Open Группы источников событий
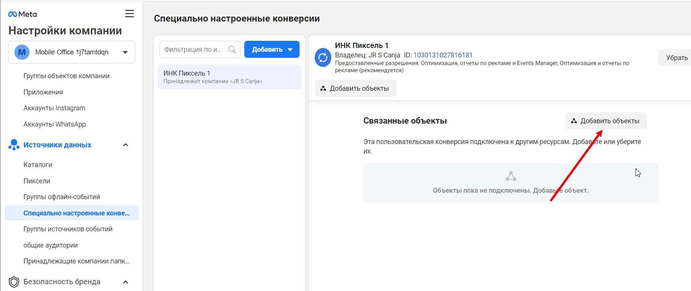 68,229
